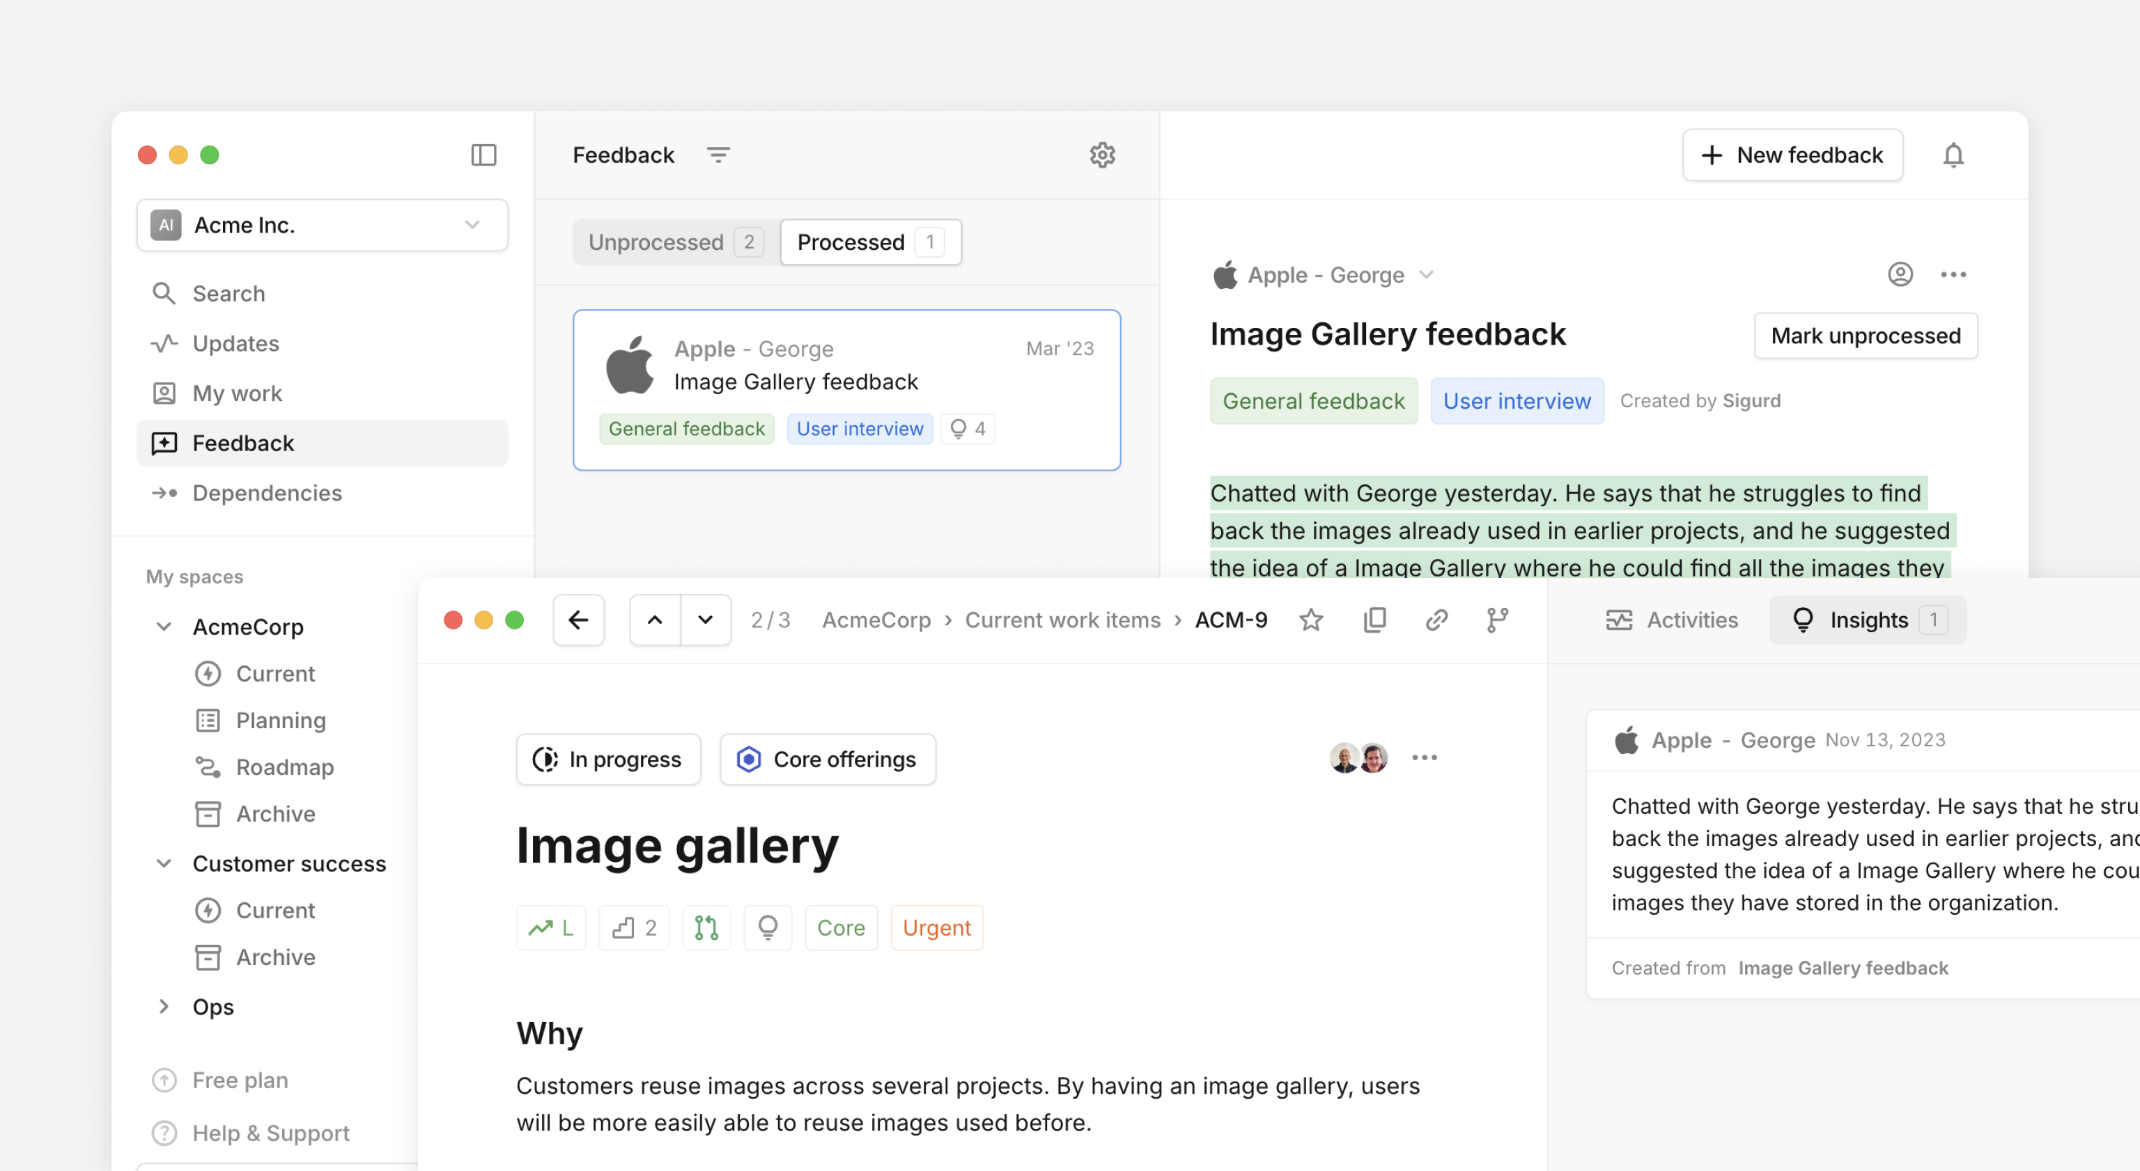Viewport: 2140px width, 1171px height.
Task: Click the New feedback button
Action: pos(1793,155)
